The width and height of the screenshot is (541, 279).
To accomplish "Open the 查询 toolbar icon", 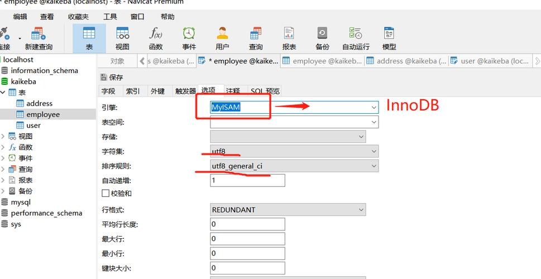I will point(256,33).
